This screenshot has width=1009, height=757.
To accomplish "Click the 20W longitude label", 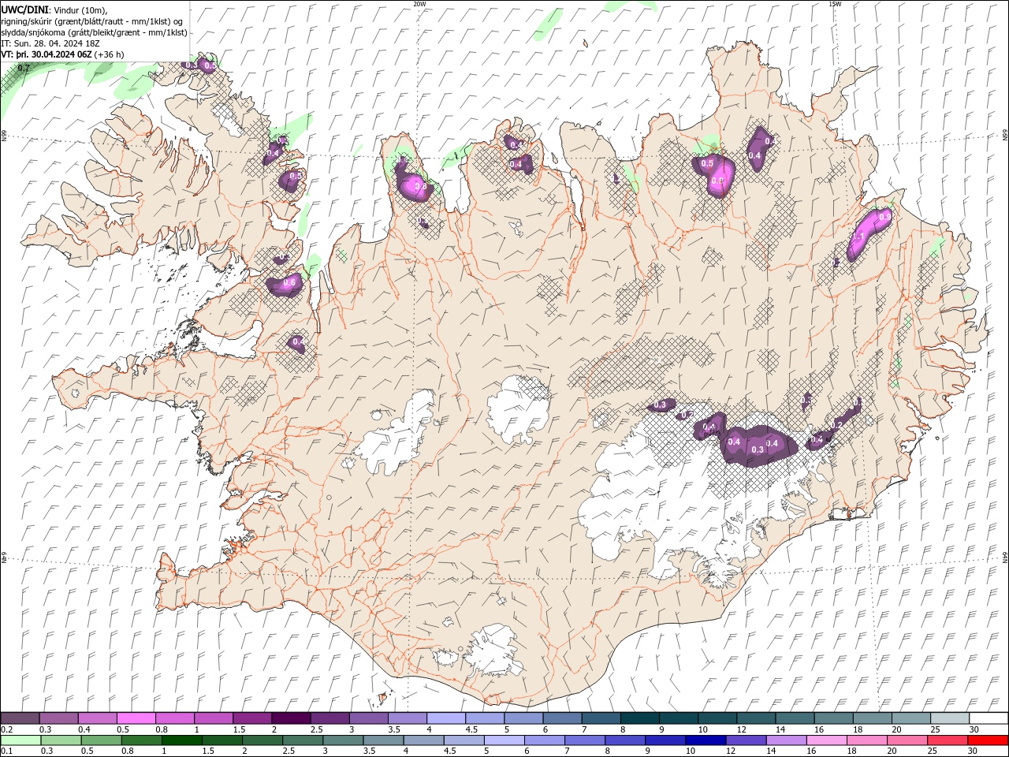I will (x=419, y=4).
